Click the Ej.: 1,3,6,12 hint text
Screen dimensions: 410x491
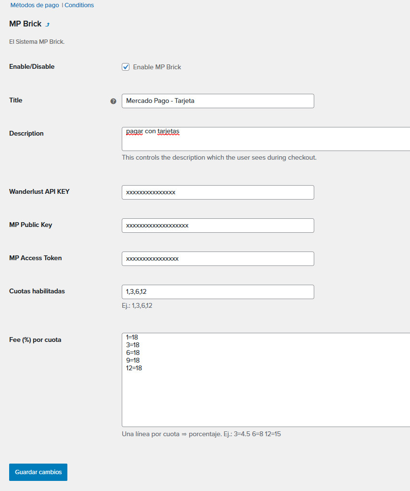(x=137, y=306)
